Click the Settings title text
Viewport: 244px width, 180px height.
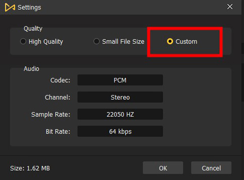click(29, 7)
